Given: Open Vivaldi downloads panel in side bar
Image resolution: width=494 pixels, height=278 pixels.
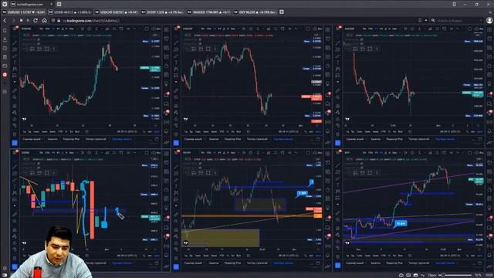Looking at the screenshot, I should point(5,39).
